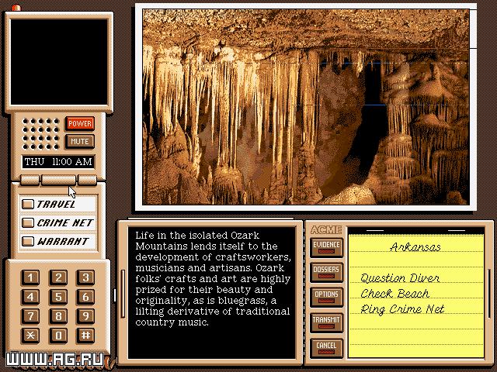The height and width of the screenshot is (372, 497).
Task: Toggle the MUTE button
Action: click(80, 141)
